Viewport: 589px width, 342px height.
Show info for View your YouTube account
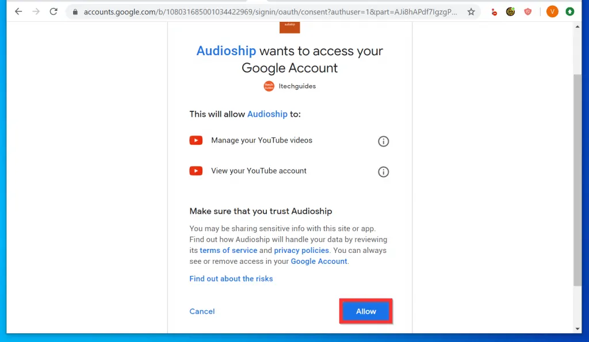click(383, 171)
